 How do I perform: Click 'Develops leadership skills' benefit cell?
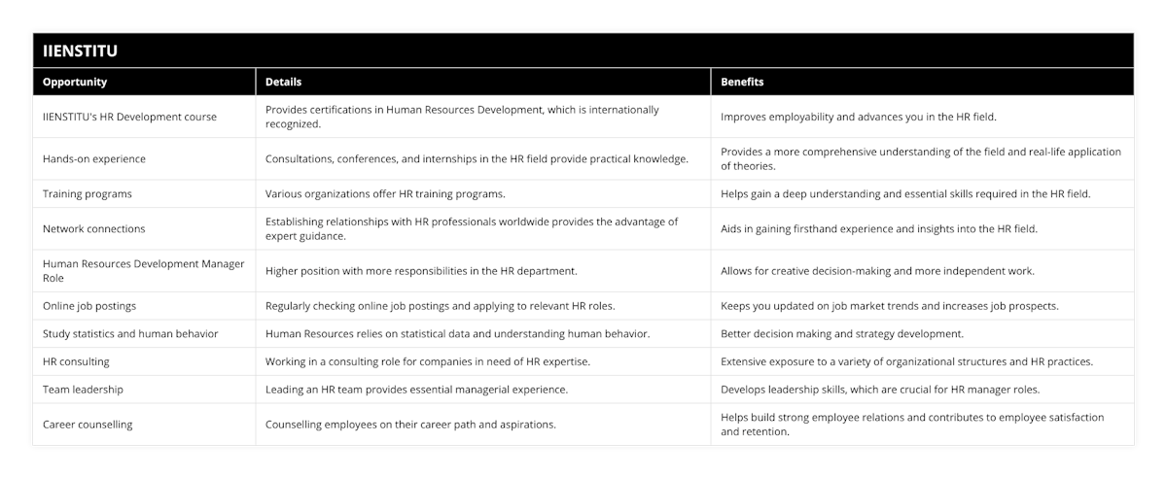(922, 389)
